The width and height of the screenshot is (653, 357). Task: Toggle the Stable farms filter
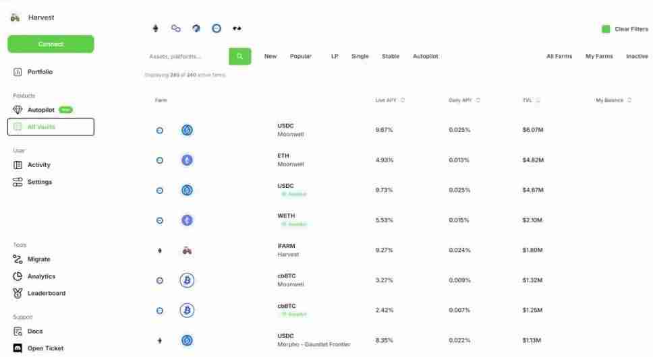[391, 57]
